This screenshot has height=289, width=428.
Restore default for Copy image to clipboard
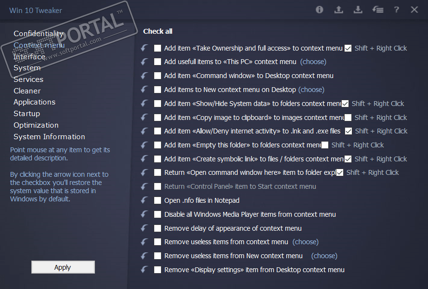145,118
